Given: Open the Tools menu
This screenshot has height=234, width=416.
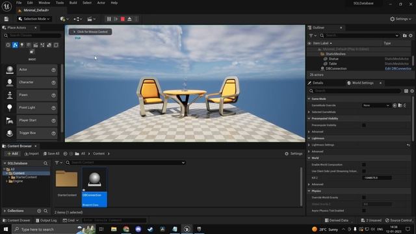Looking at the screenshot, I should (x=60, y=3).
